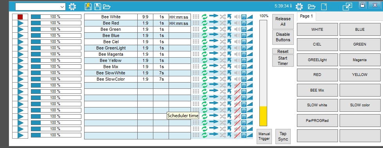
Task: Trigger the GREEN page button
Action: (x=360, y=44)
